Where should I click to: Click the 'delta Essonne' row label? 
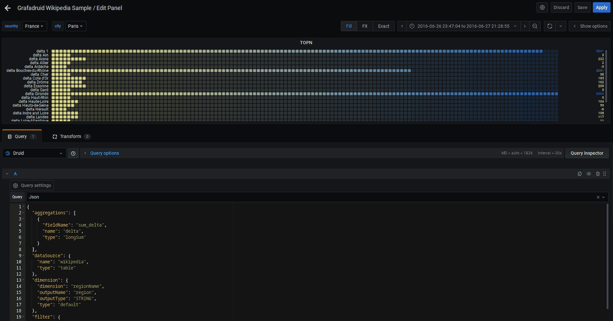click(36, 86)
